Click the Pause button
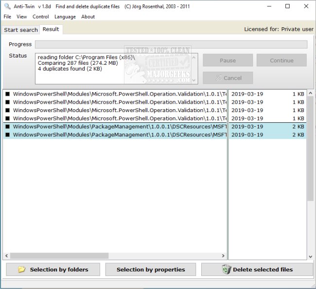Screen dimensions: 316x289 (x=228, y=60)
